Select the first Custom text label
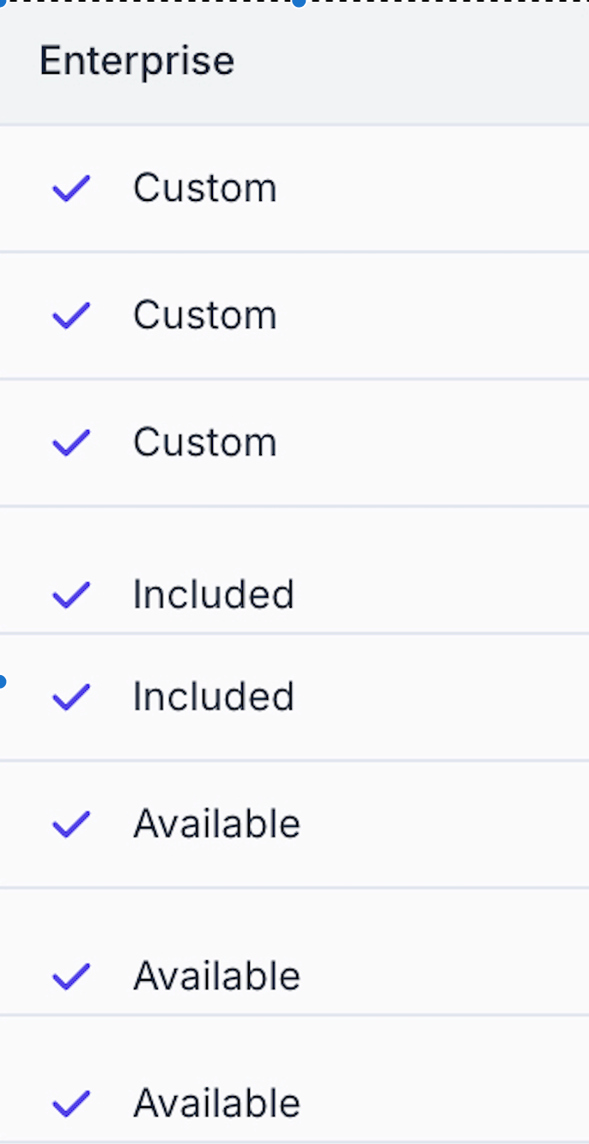589x1144 pixels. pos(204,188)
